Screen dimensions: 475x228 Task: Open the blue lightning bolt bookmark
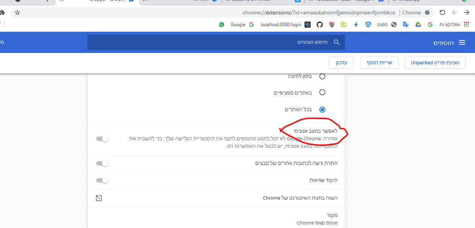tap(356, 25)
